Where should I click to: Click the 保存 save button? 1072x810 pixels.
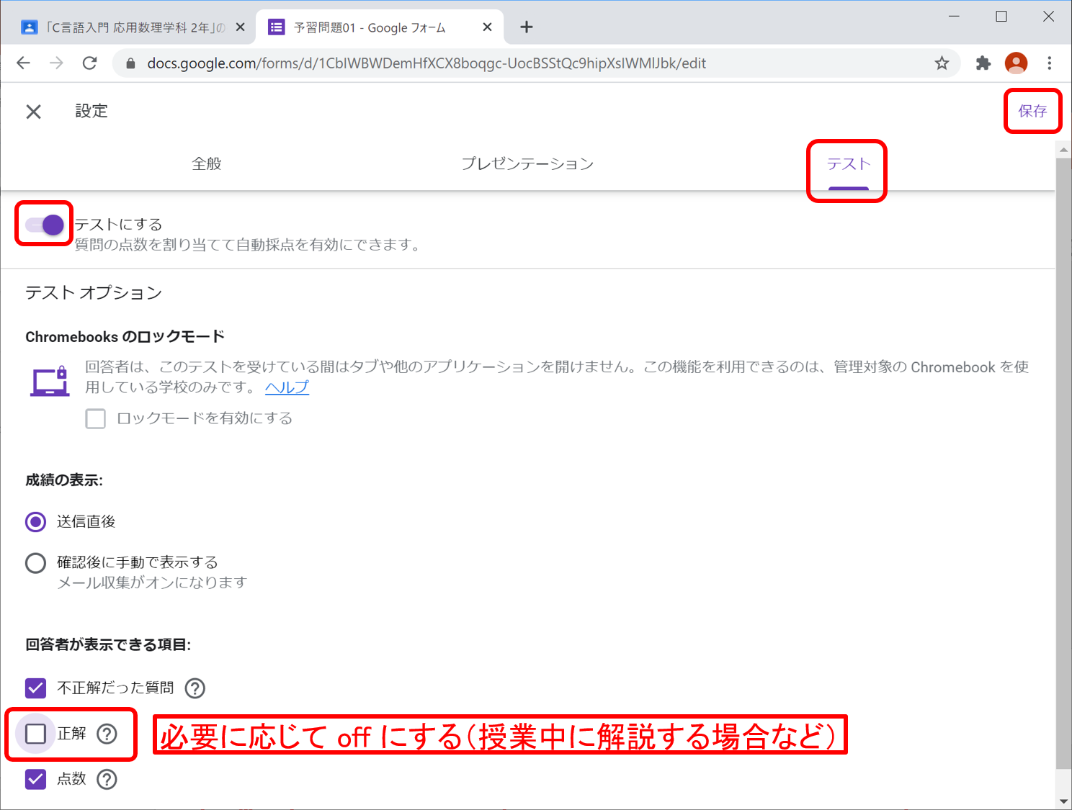point(1032,111)
